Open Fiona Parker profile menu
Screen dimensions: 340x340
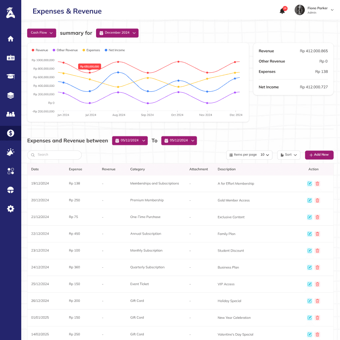pyautogui.click(x=314, y=10)
